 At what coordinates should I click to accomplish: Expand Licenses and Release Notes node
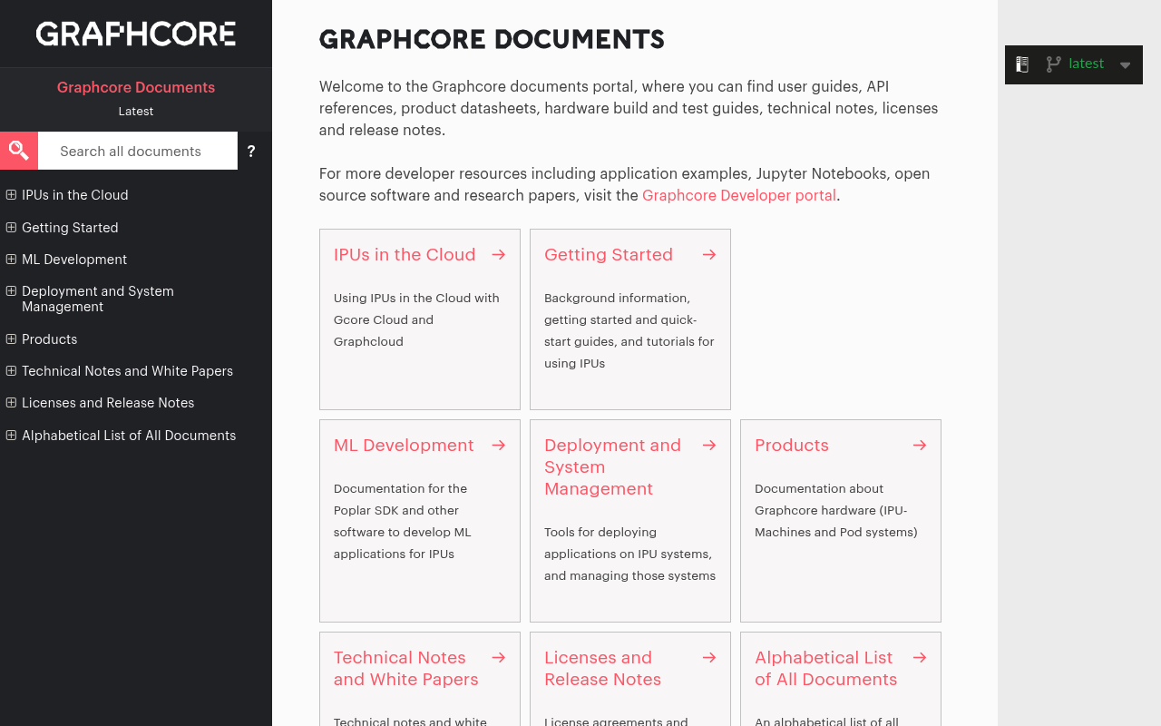[x=11, y=402]
